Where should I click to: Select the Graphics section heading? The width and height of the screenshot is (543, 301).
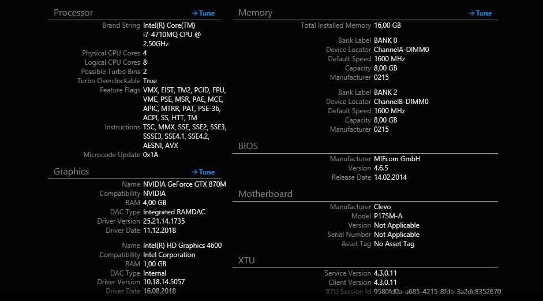coord(72,172)
